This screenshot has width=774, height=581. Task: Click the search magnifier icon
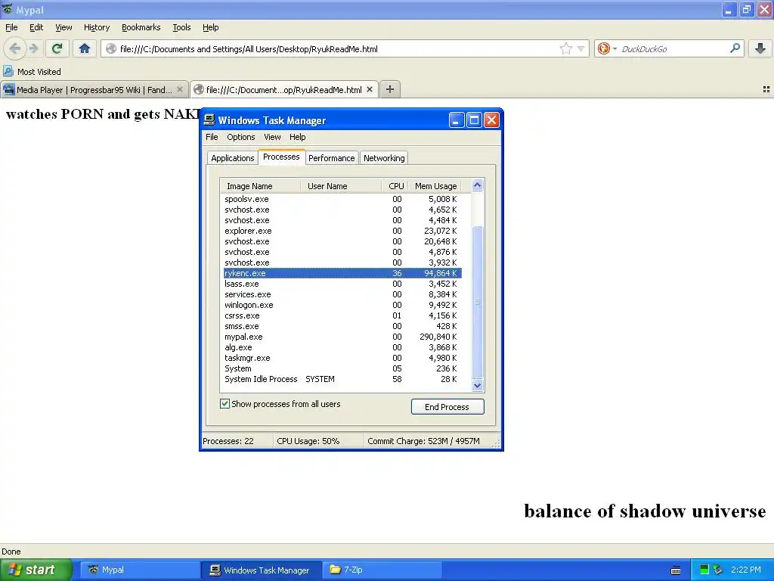tap(735, 48)
